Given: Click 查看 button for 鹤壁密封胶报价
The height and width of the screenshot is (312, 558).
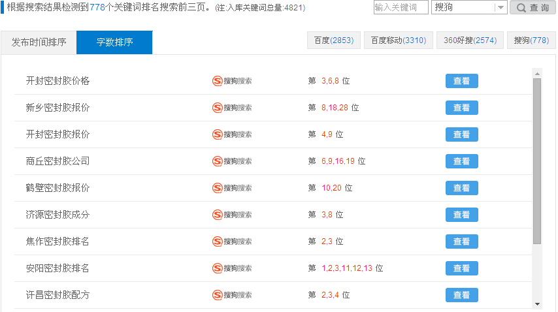Looking at the screenshot, I should coord(461,188).
